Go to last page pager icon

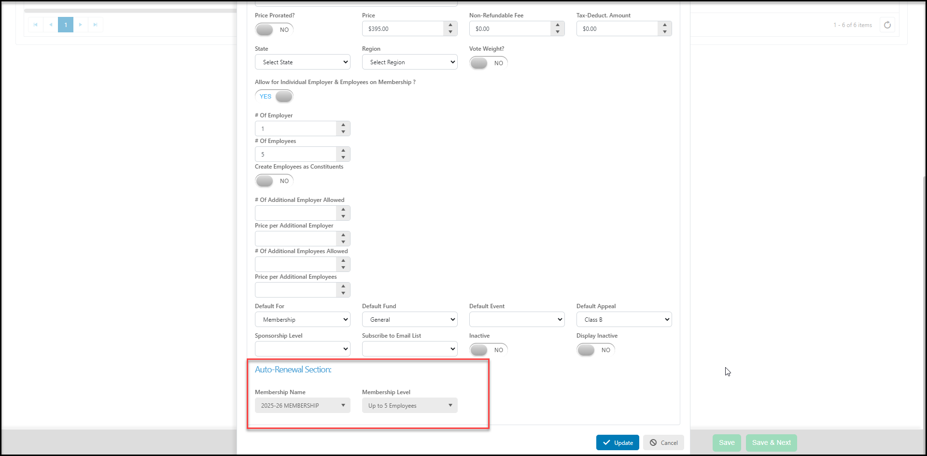click(x=96, y=25)
